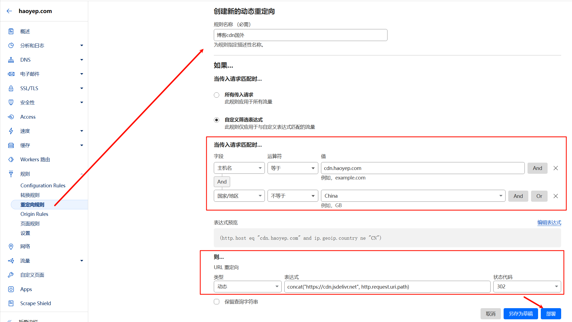Expand the DNS menu arrow

82,60
